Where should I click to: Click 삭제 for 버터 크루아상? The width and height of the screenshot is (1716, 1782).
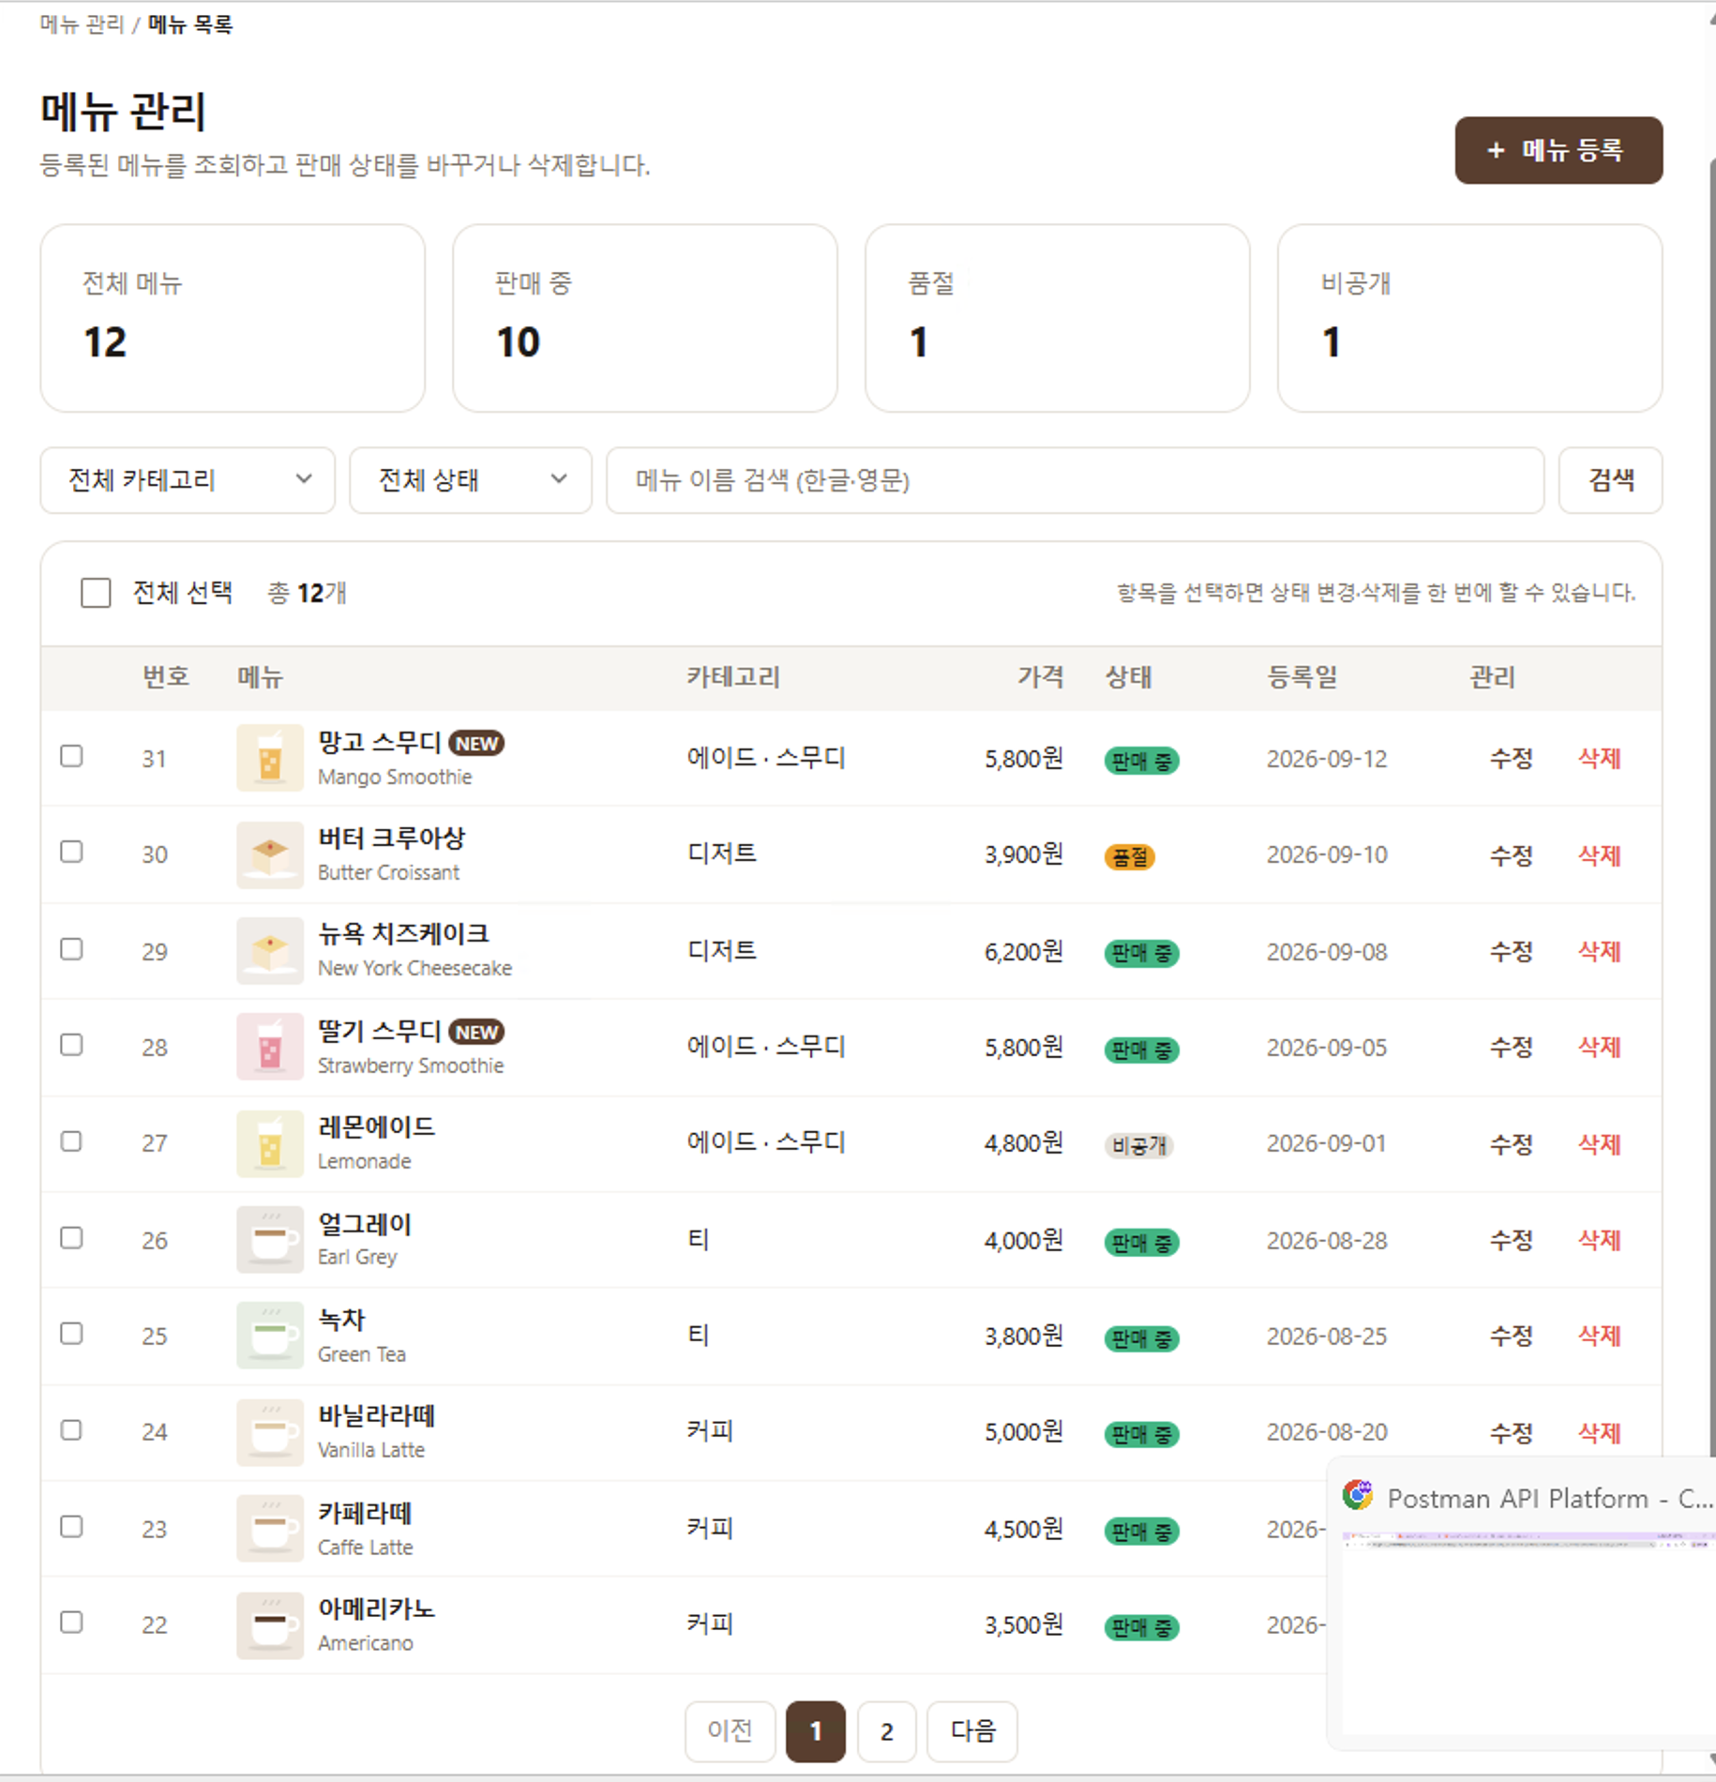[x=1600, y=854]
